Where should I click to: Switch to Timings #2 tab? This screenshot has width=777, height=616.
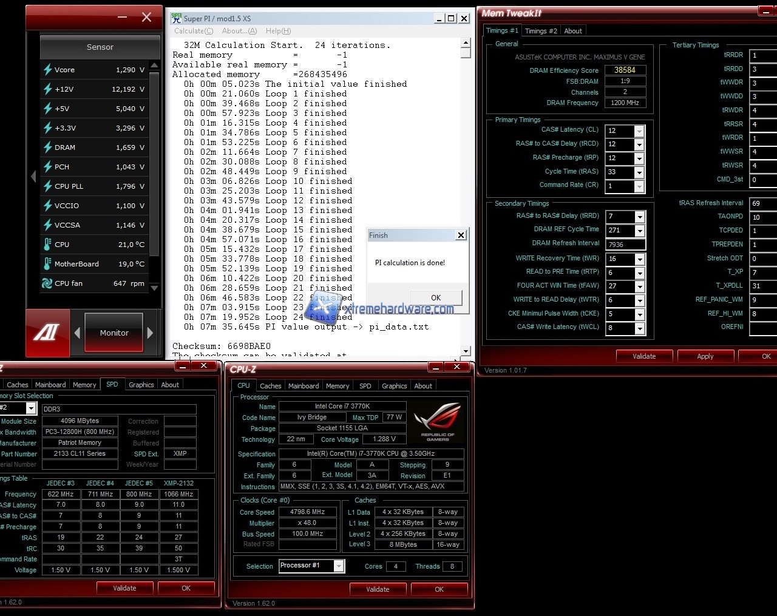pyautogui.click(x=540, y=31)
